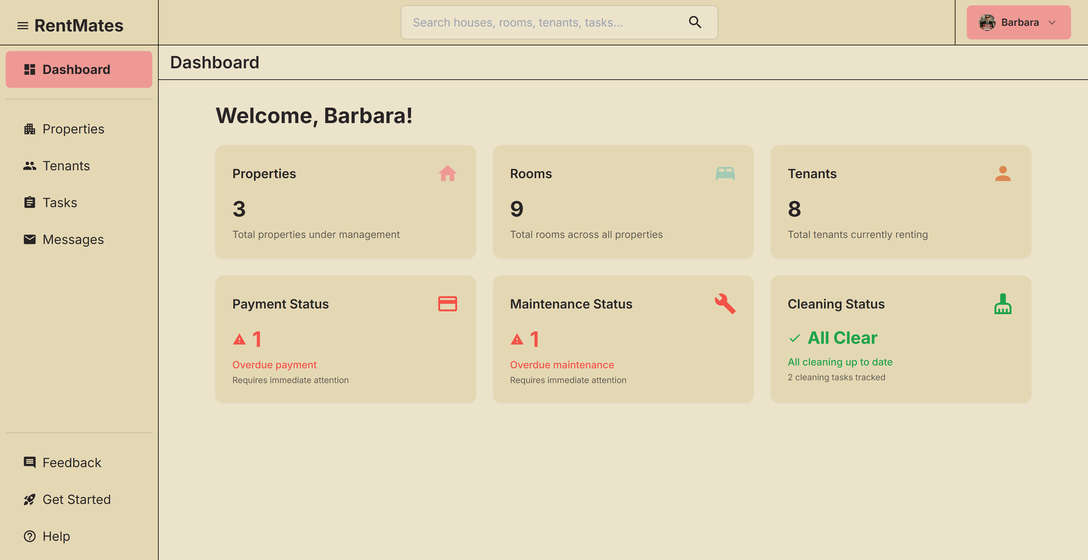Click the Tenants people icon in sidebar

click(29, 166)
